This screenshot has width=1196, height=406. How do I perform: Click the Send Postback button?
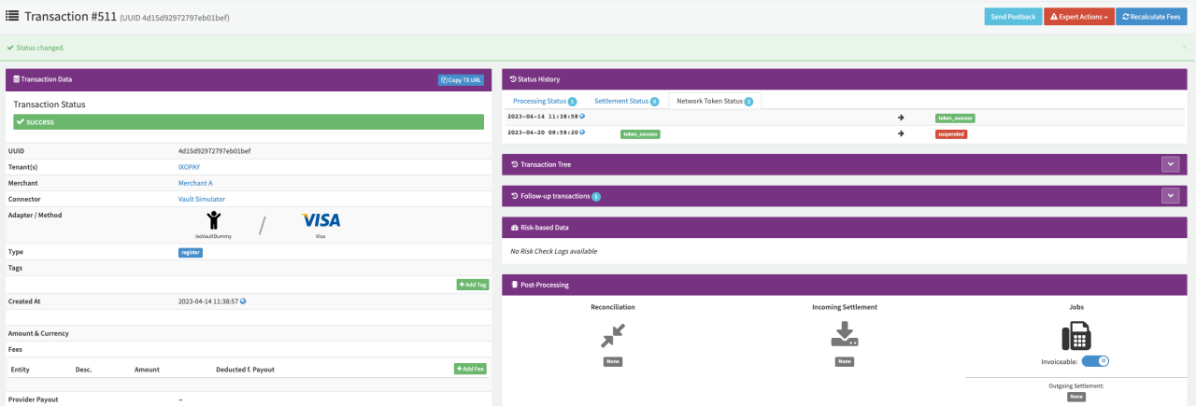tap(1013, 17)
